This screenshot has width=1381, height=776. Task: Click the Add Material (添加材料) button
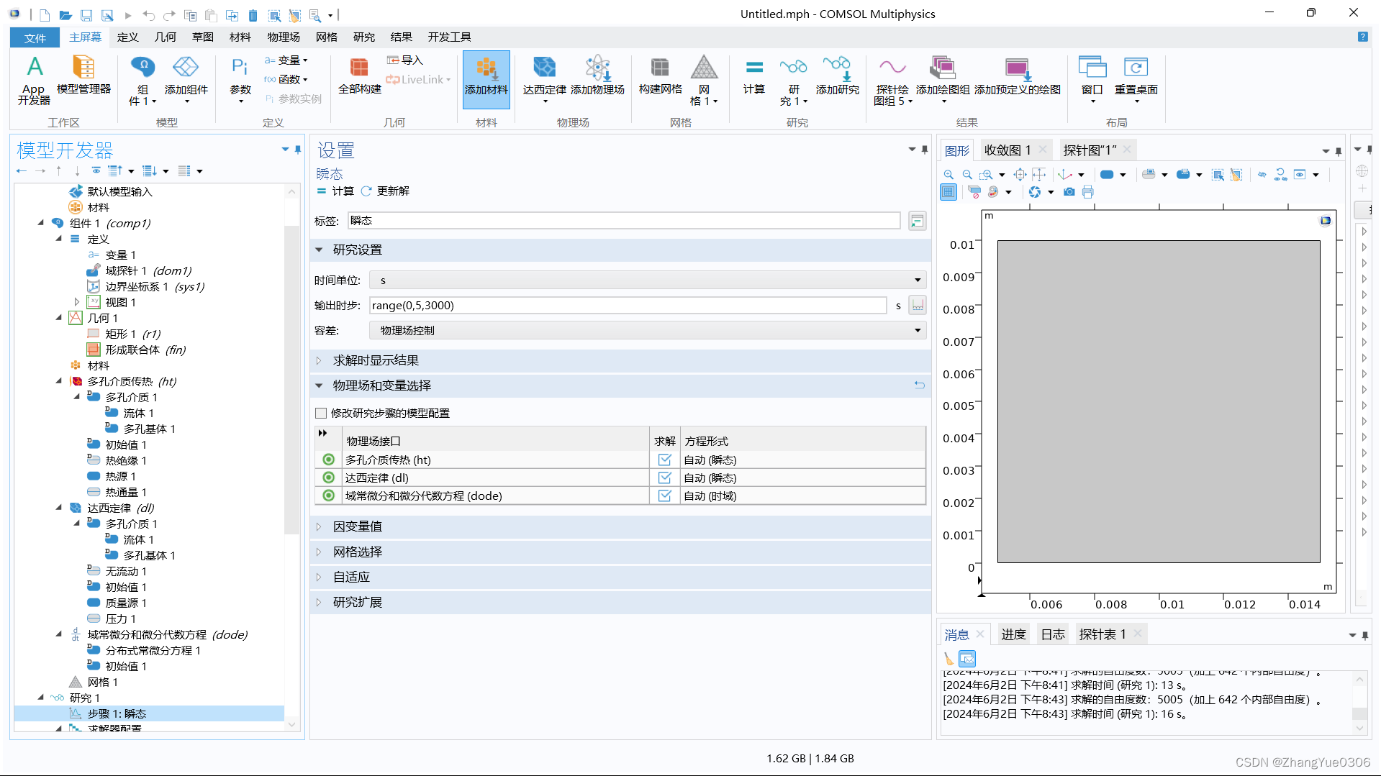[486, 79]
